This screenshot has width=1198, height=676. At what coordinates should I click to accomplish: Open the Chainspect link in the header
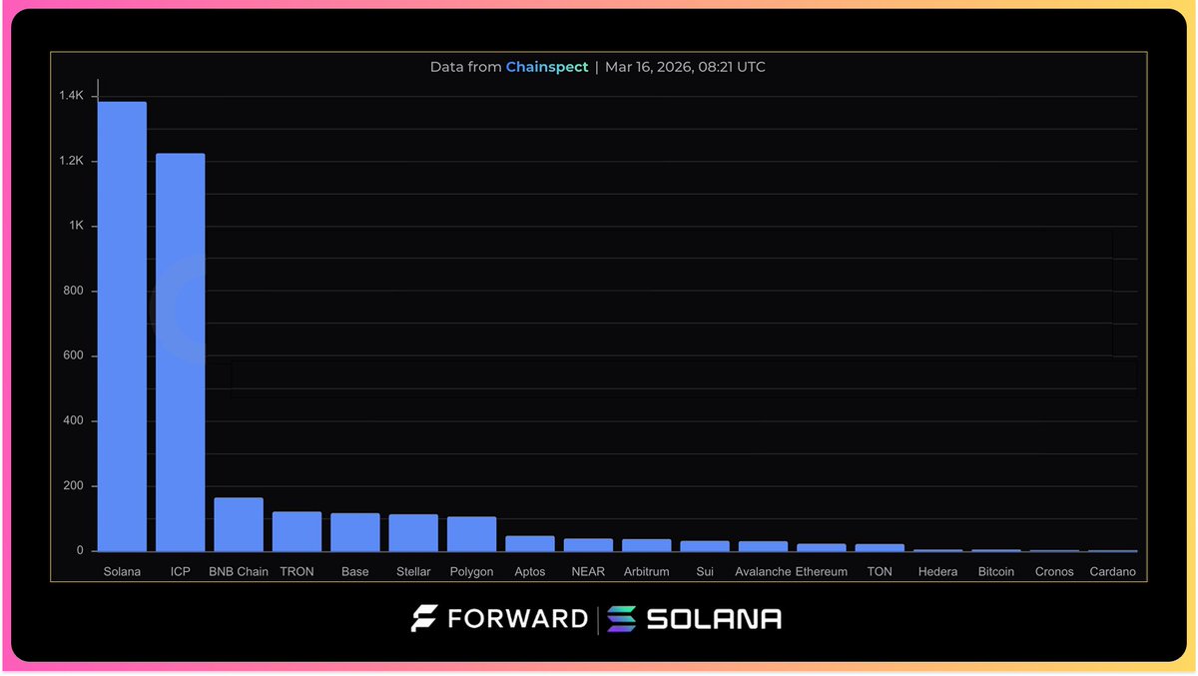pos(547,66)
